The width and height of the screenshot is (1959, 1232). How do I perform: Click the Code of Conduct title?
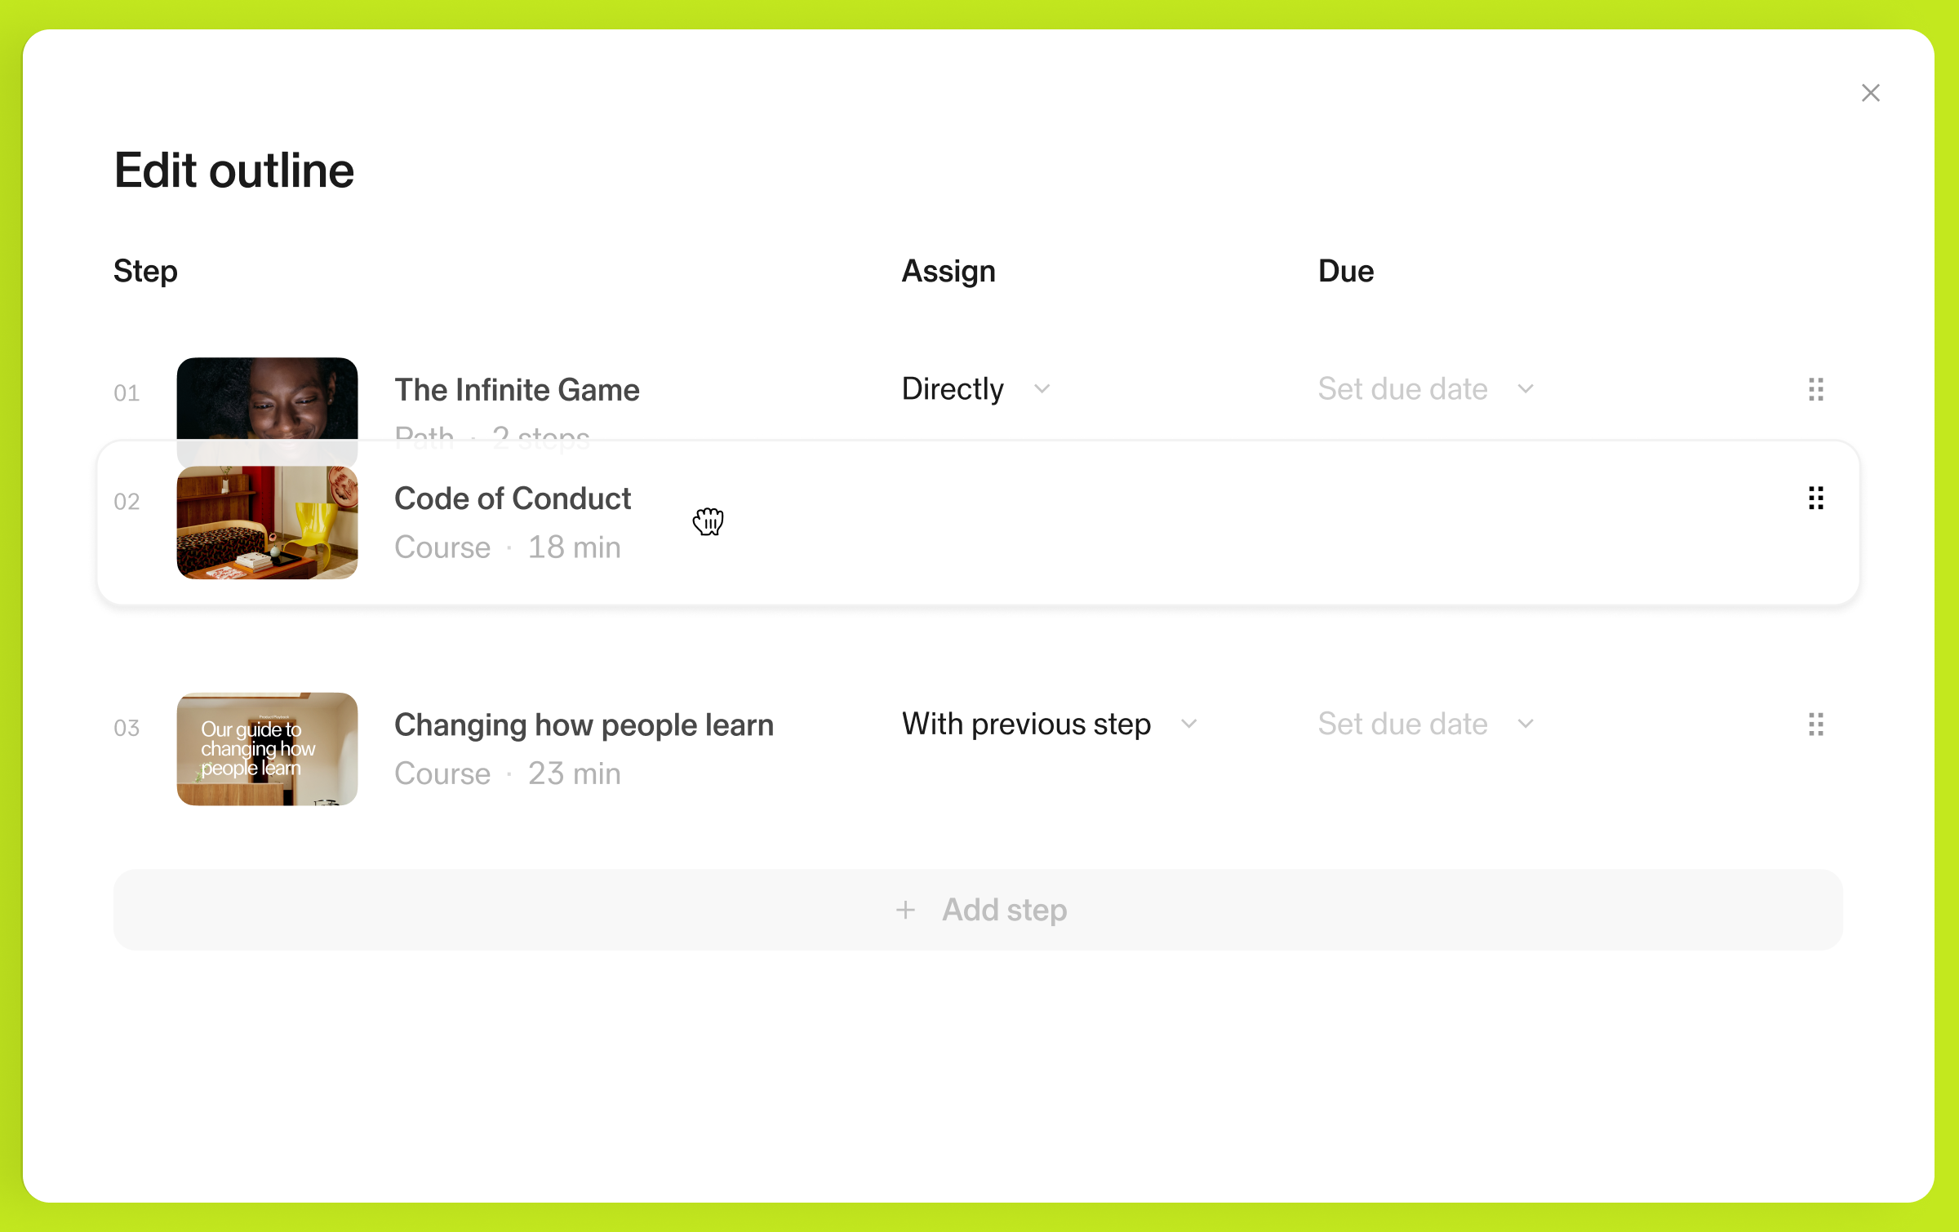pyautogui.click(x=513, y=499)
